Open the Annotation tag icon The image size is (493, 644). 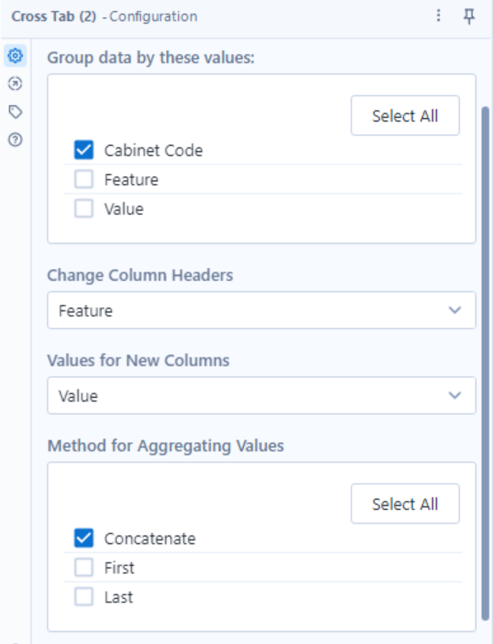click(x=15, y=112)
